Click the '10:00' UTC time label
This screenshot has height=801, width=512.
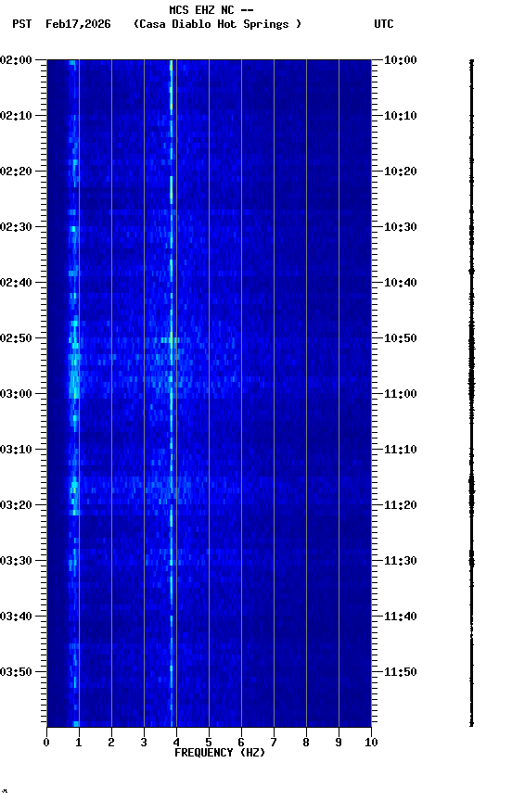click(401, 60)
